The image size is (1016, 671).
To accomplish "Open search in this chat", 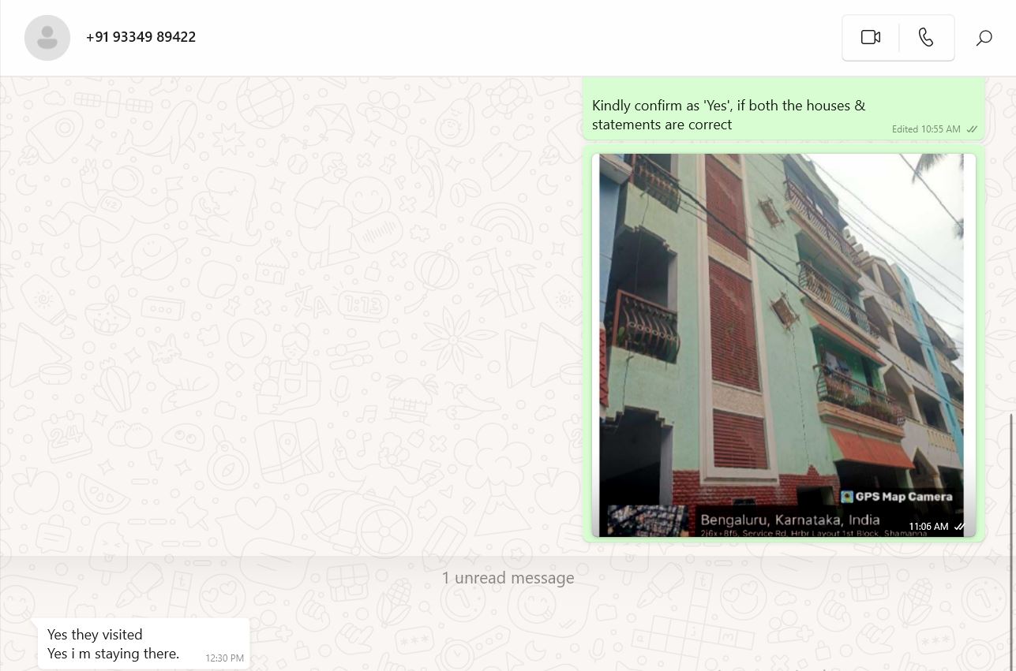I will tap(984, 38).
